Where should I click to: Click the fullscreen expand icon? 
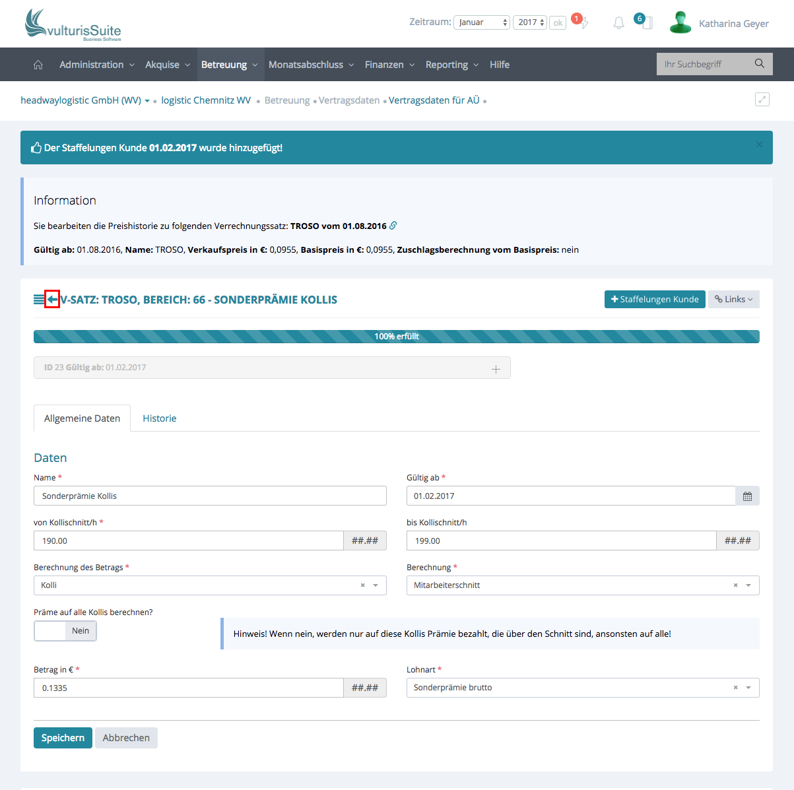[762, 100]
